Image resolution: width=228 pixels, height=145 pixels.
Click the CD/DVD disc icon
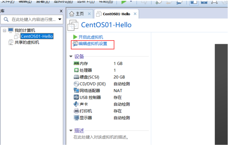click(x=76, y=84)
